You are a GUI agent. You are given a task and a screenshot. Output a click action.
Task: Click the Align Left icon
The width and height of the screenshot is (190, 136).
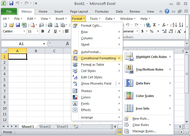[67, 31]
